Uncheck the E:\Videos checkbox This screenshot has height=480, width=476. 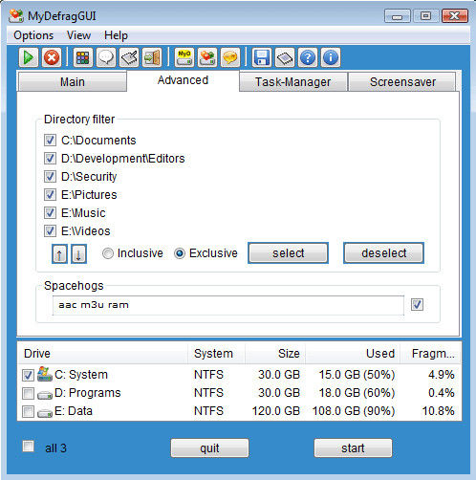tap(50, 231)
